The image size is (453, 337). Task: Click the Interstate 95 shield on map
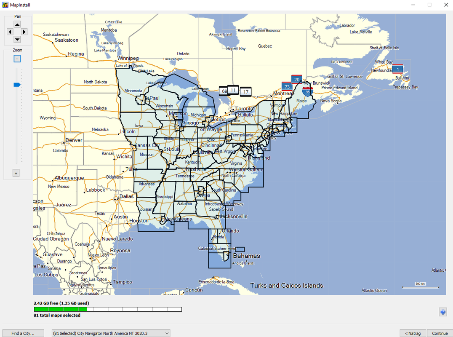(x=307, y=91)
